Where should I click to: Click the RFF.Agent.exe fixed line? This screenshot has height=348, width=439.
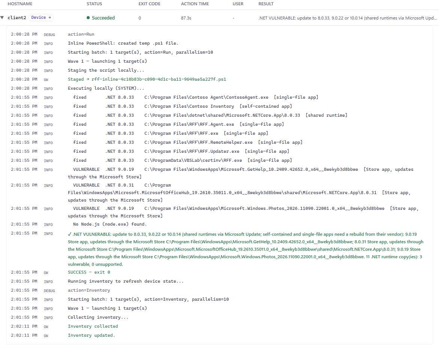178,124
